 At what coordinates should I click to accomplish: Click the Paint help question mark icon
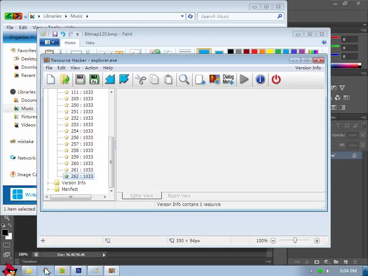324,42
